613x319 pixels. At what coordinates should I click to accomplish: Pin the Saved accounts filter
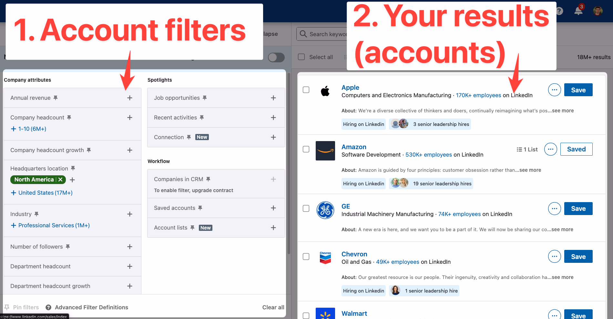pos(200,208)
